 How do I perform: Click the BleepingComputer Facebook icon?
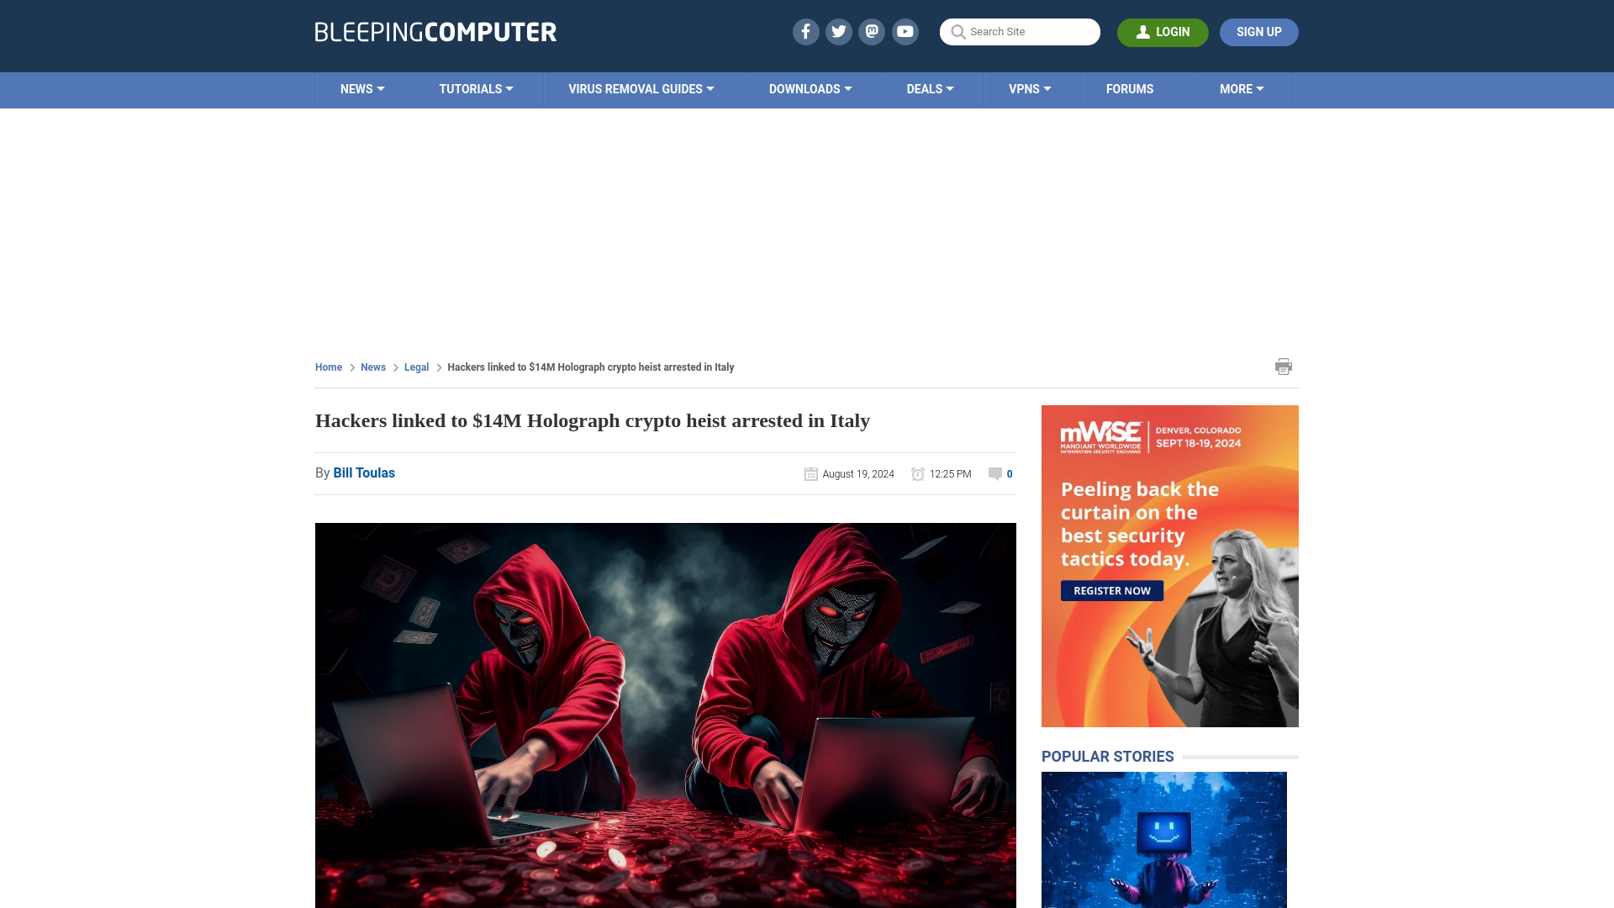806,31
